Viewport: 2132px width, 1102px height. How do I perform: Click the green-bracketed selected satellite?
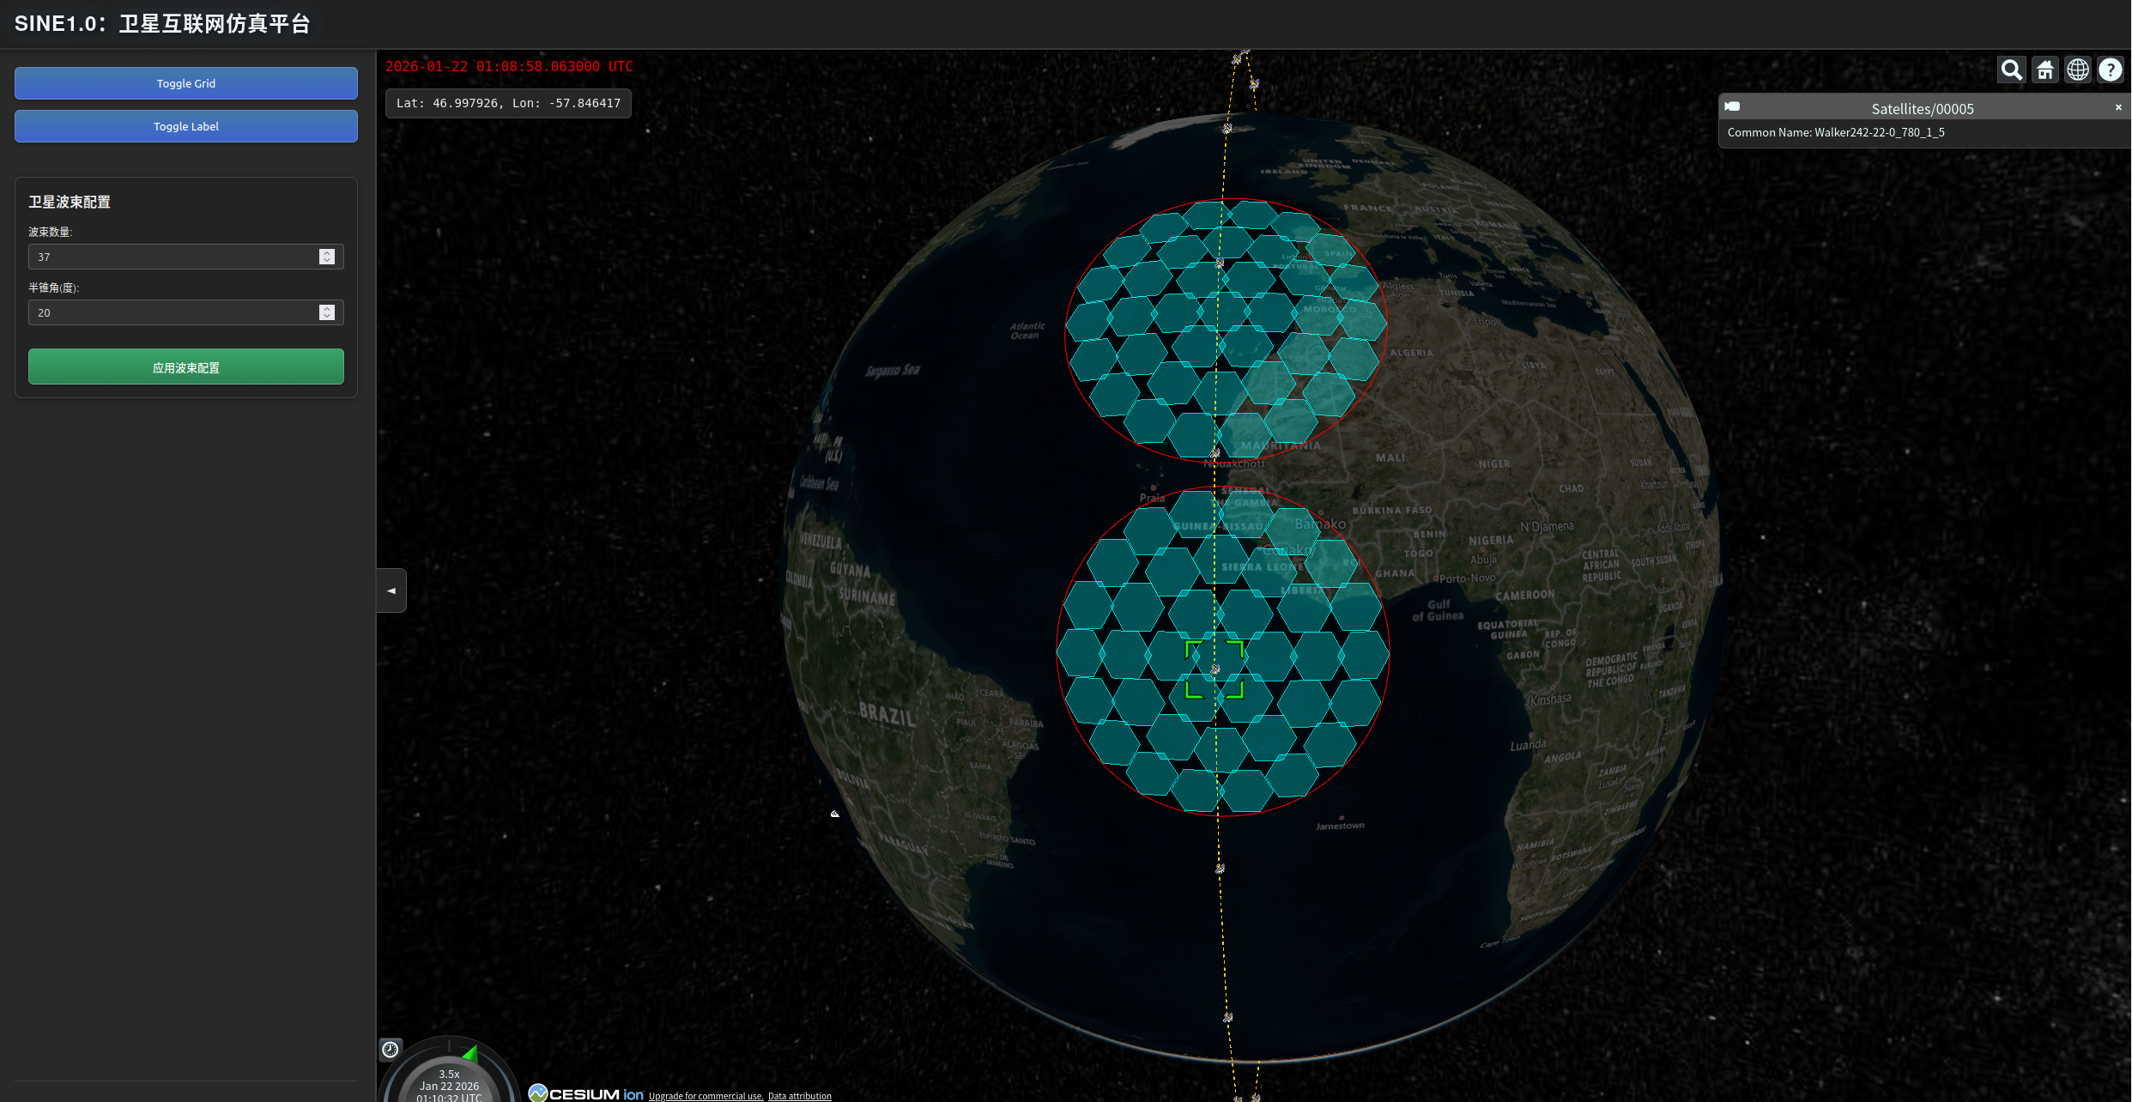click(x=1214, y=669)
